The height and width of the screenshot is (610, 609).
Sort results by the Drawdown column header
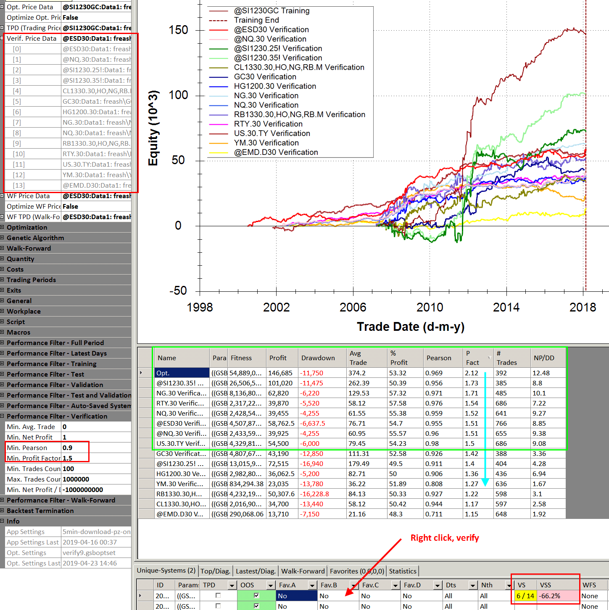[x=318, y=358]
